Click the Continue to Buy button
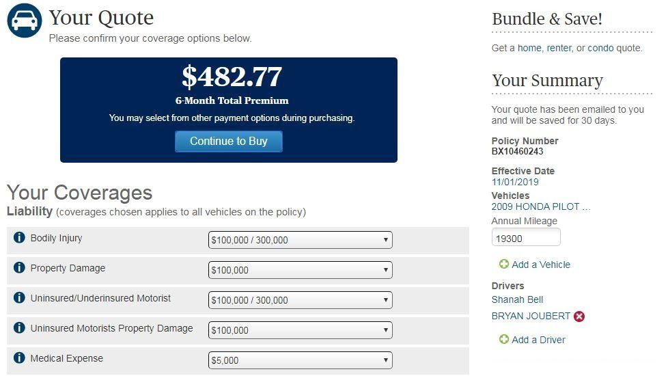Viewport: 668px width, 376px height. point(229,141)
